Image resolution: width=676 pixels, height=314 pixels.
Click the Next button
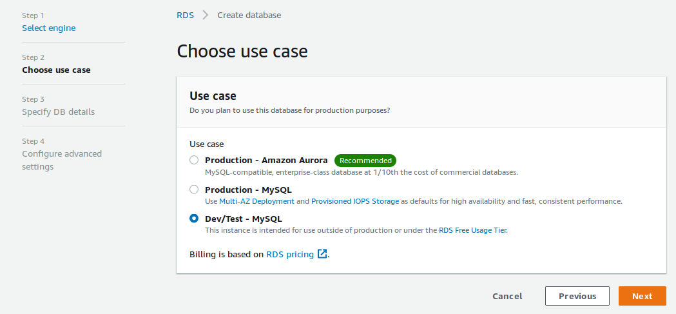click(642, 296)
